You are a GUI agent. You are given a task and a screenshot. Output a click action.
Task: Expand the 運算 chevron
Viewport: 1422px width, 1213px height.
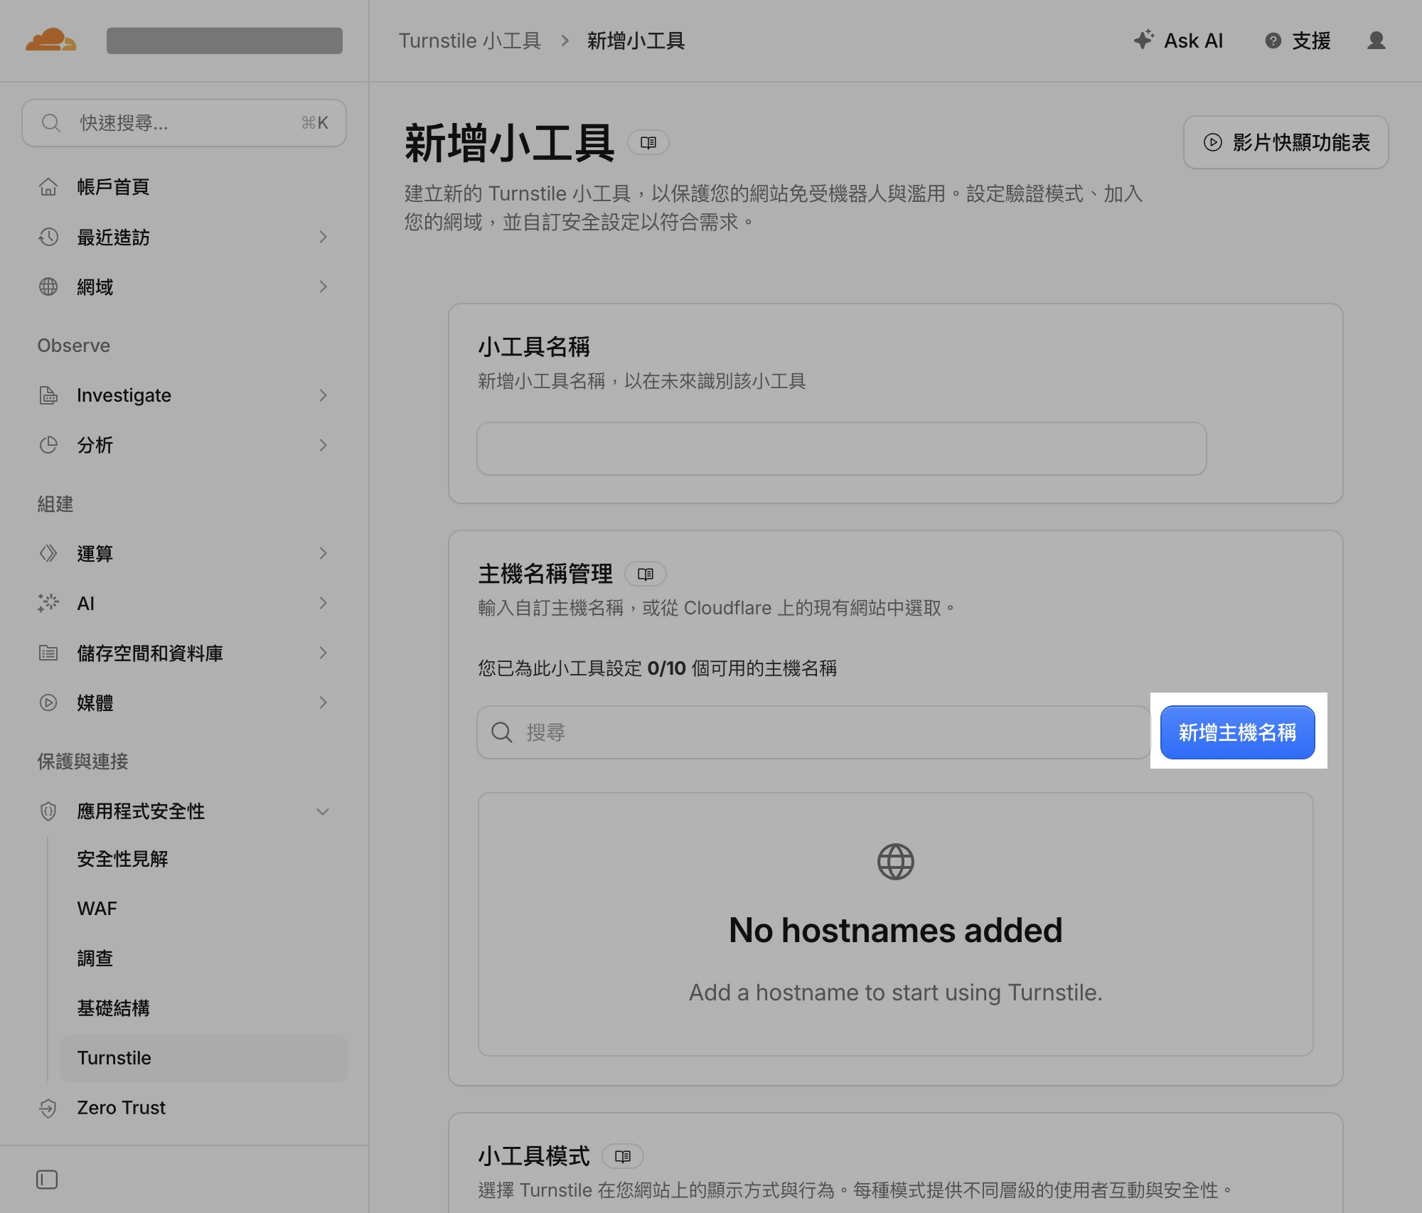pos(323,553)
